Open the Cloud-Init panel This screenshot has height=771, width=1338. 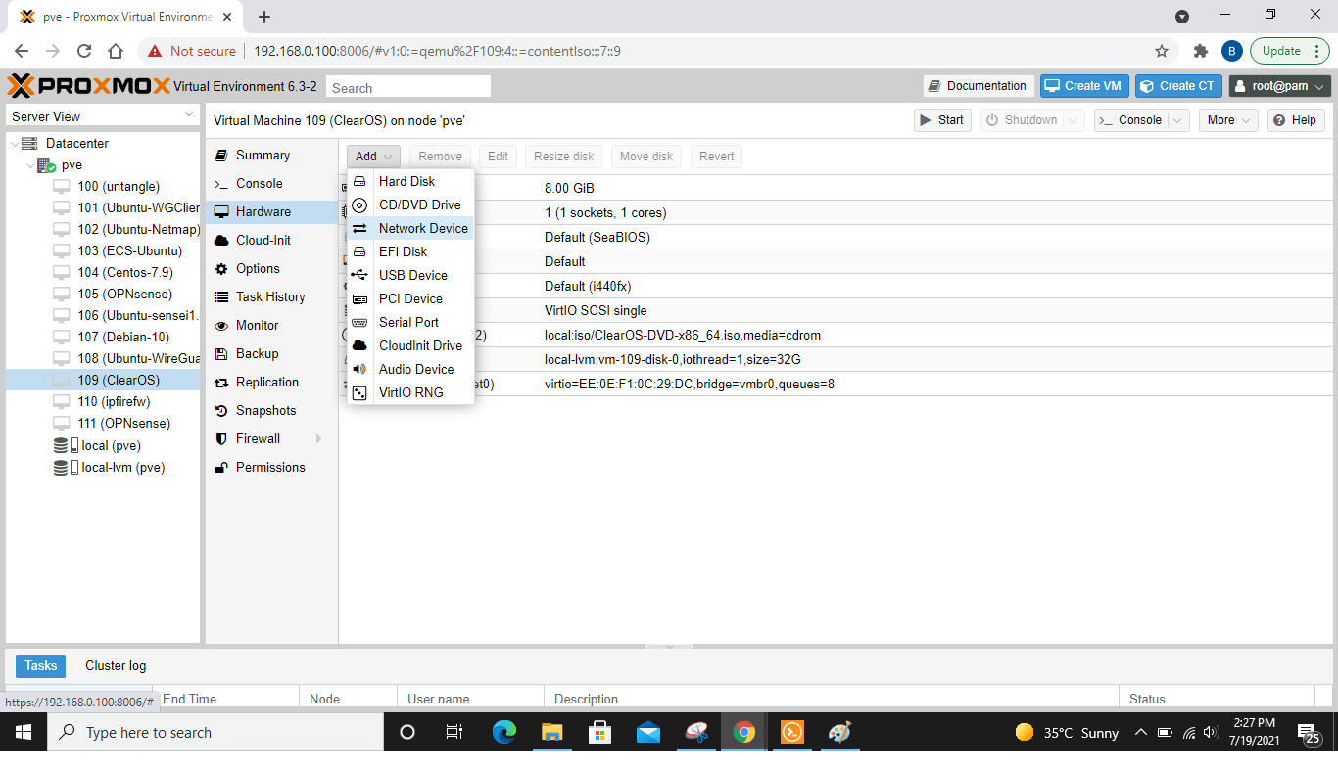pos(264,240)
